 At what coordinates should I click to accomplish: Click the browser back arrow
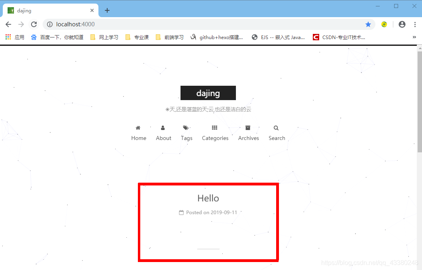click(8, 24)
